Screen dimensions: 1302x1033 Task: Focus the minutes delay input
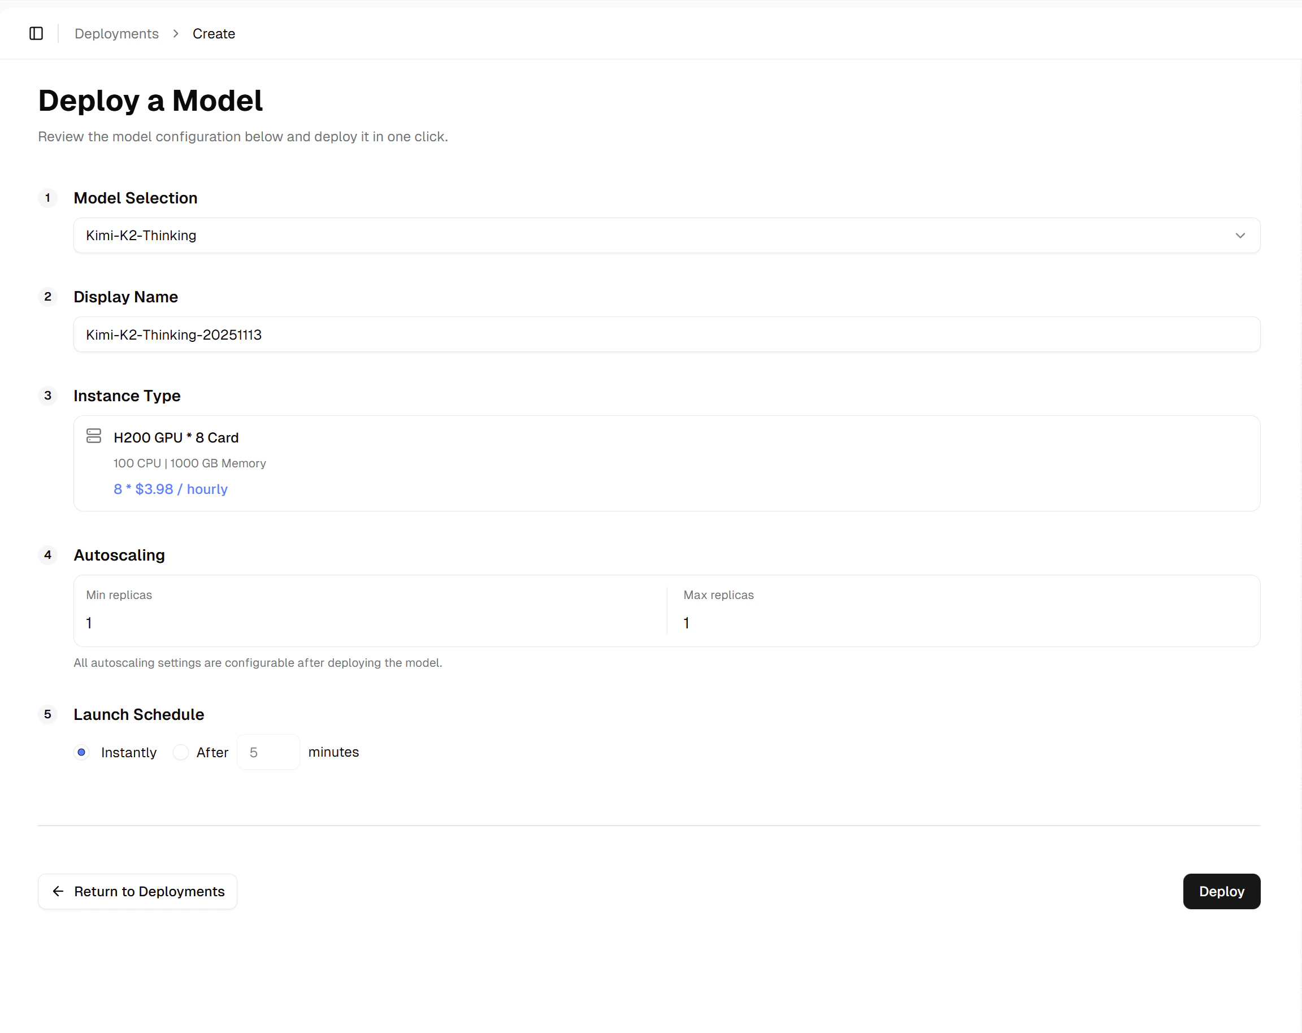(x=268, y=752)
